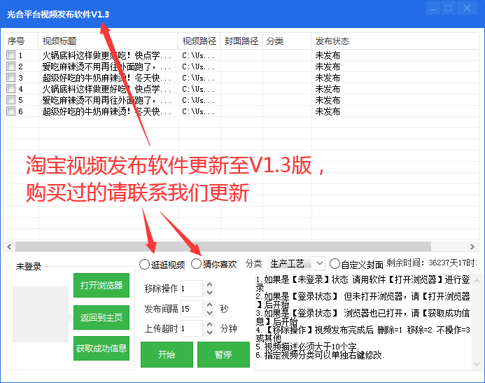Image resolution: width=485 pixels, height=383 pixels.
Task: Click the 移除操作 input field
Action: 192,288
